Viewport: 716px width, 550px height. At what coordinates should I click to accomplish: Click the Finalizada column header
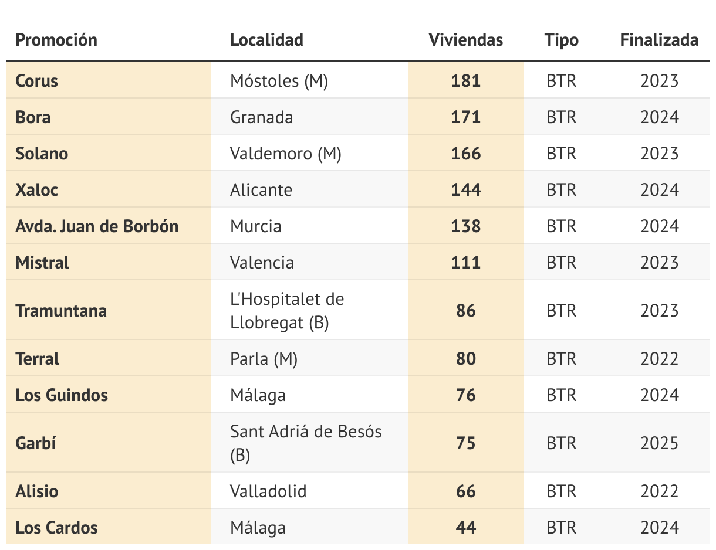(x=659, y=40)
